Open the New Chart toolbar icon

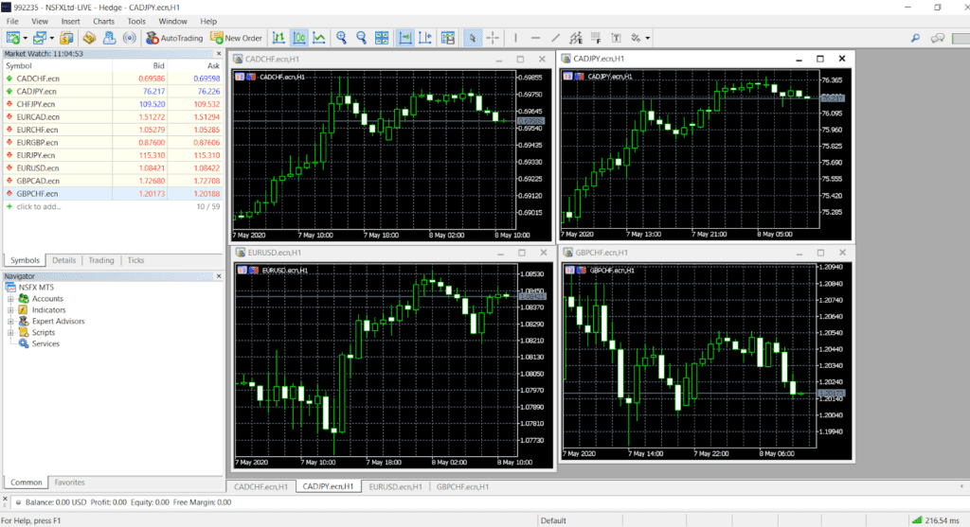13,38
